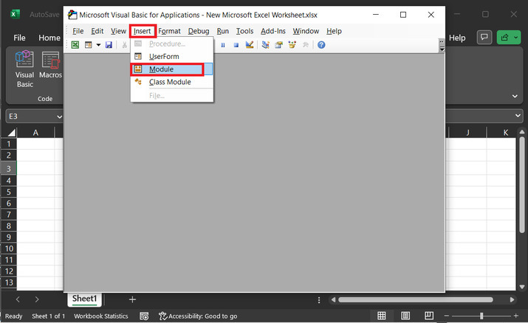Open the Insert menu in VBA editor
528x323 pixels.
142,31
